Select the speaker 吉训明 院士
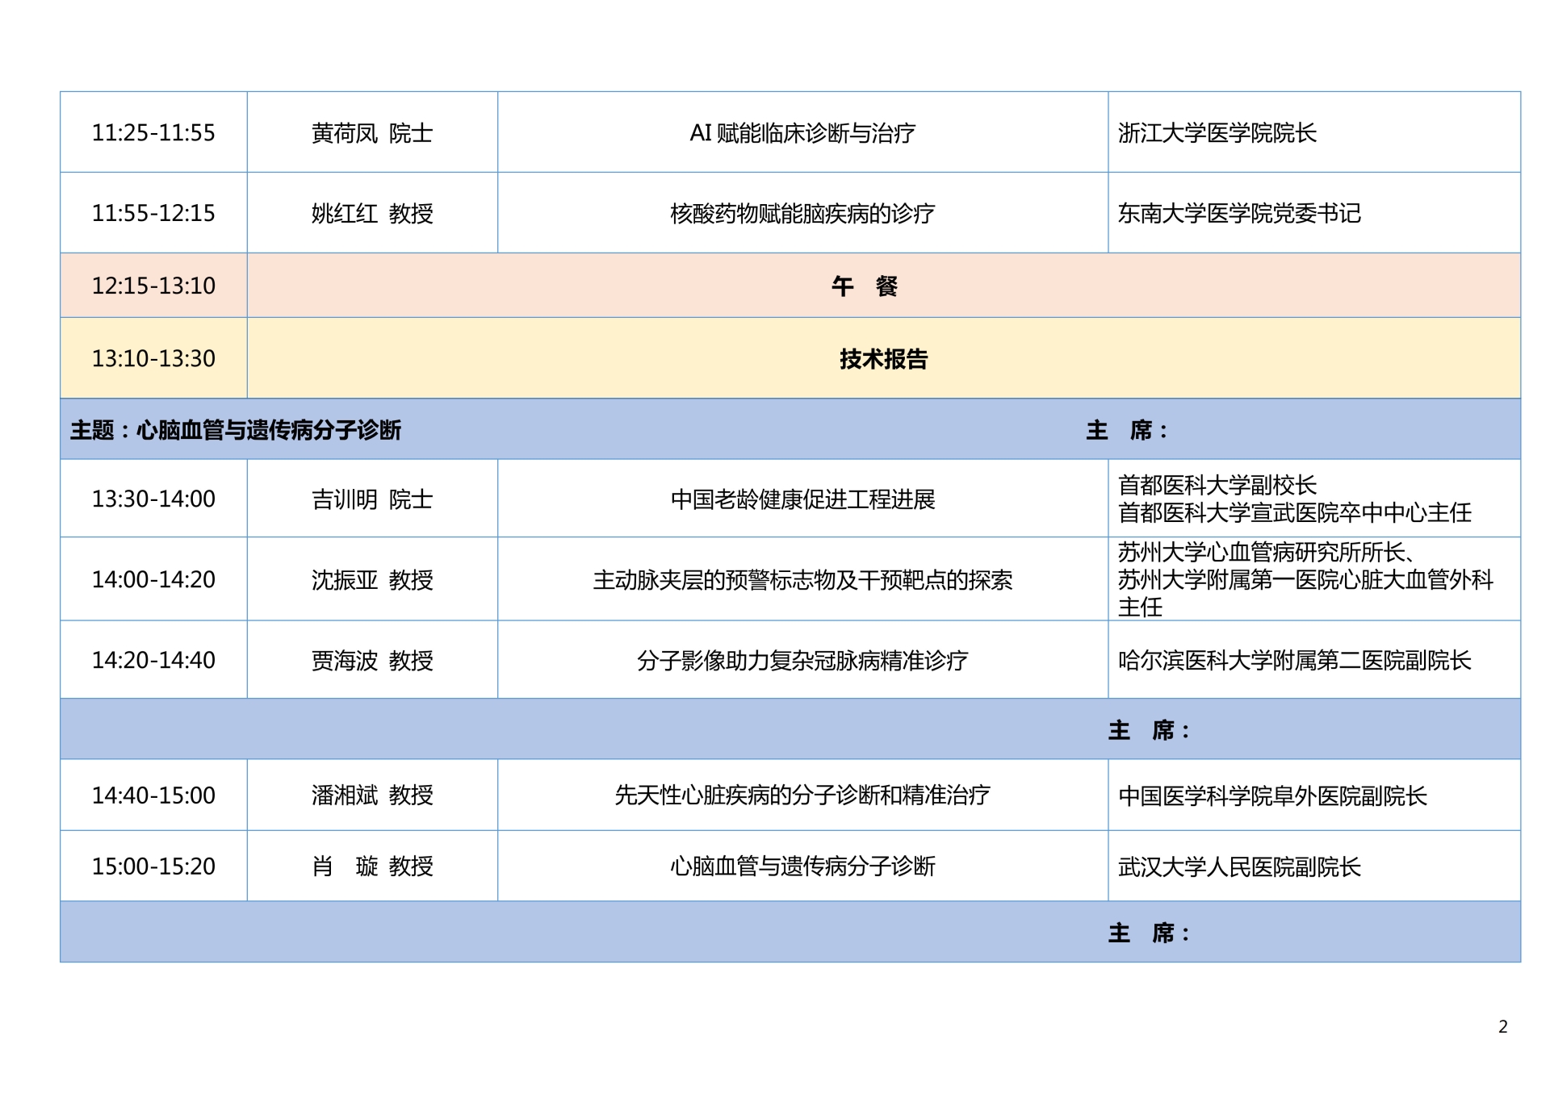Viewport: 1550px width, 1094px height. [372, 500]
